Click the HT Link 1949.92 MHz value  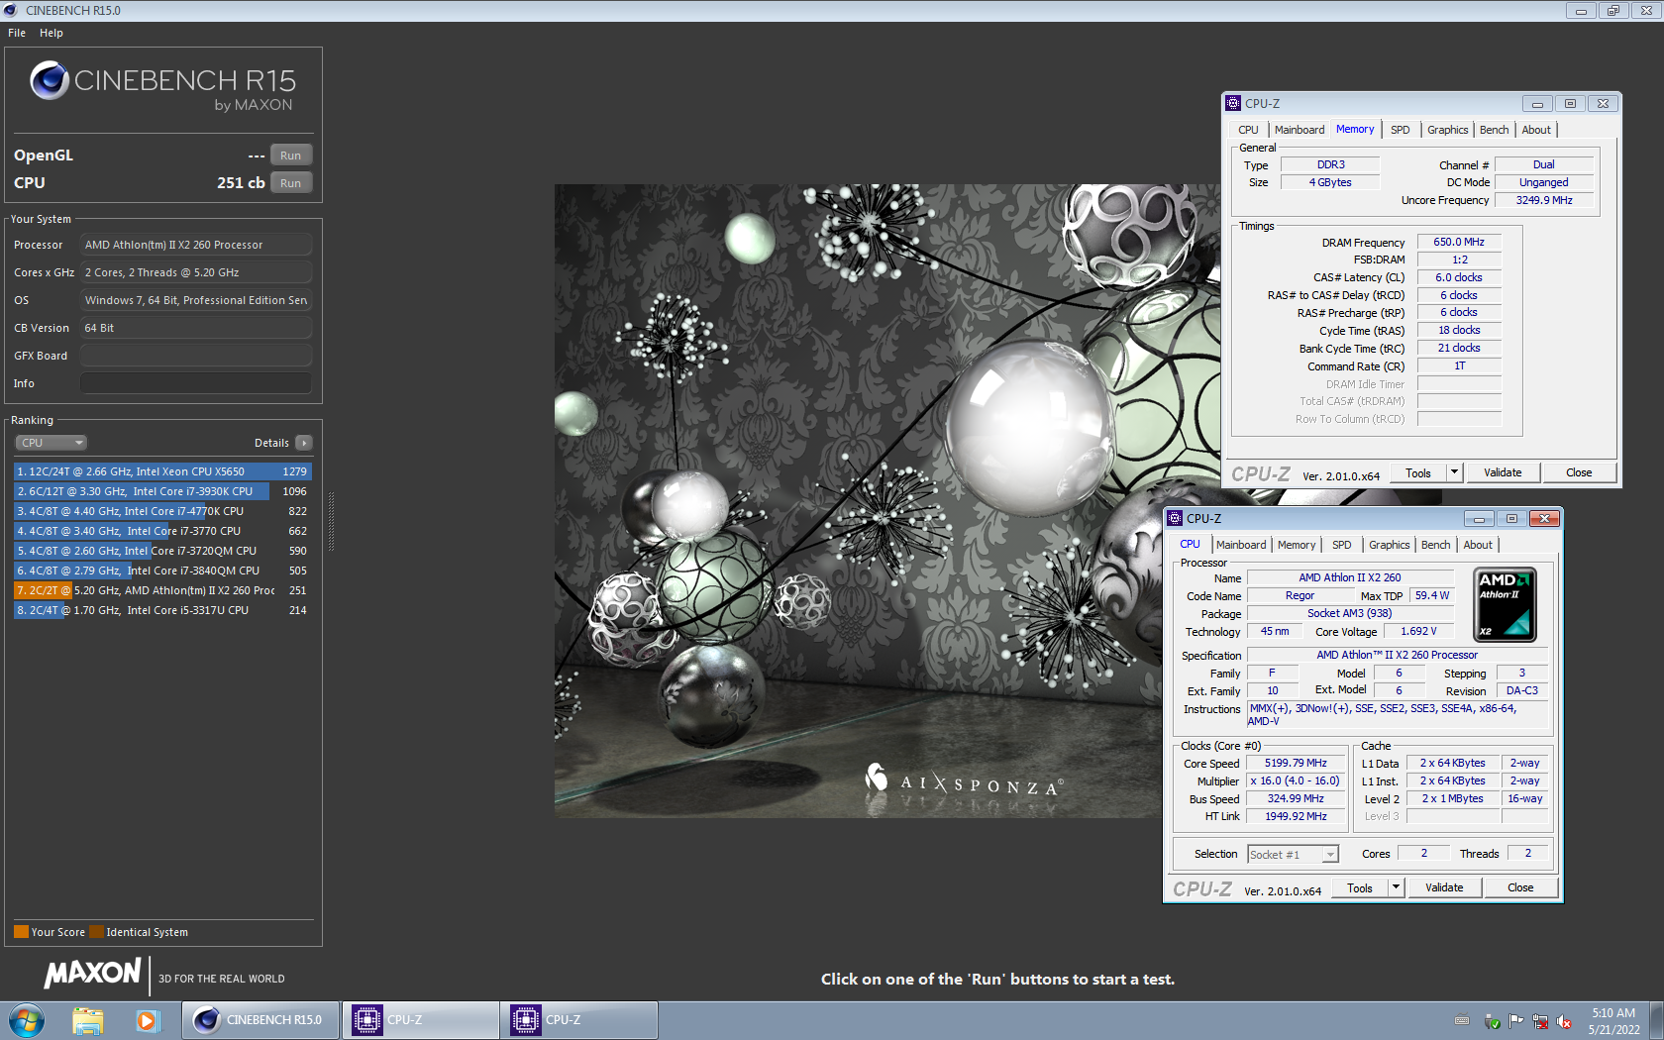click(x=1296, y=816)
